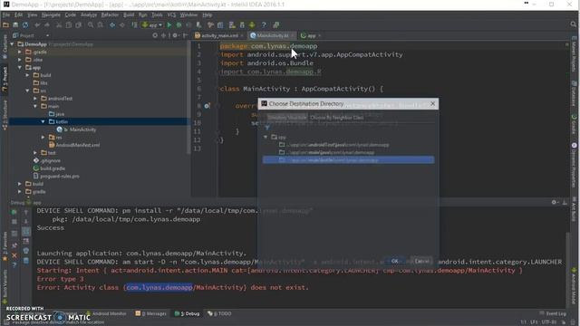Screen dimensions: 580x326
Task: Open the Navigate menu
Action: pyautogui.click(x=51, y=14)
